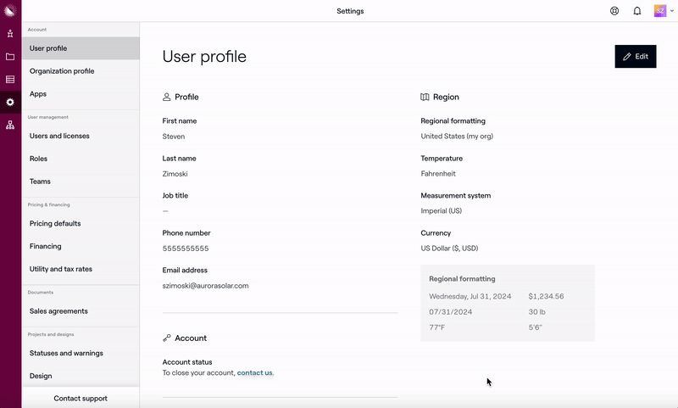678x408 pixels.
Task: Open the organization hierarchy icon
Action: coord(10,125)
